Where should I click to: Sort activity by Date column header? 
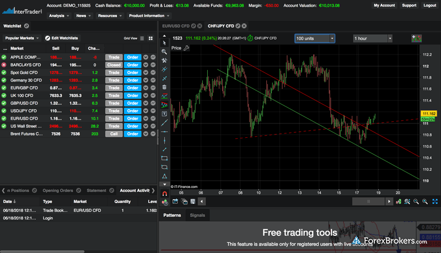[x=9, y=202]
